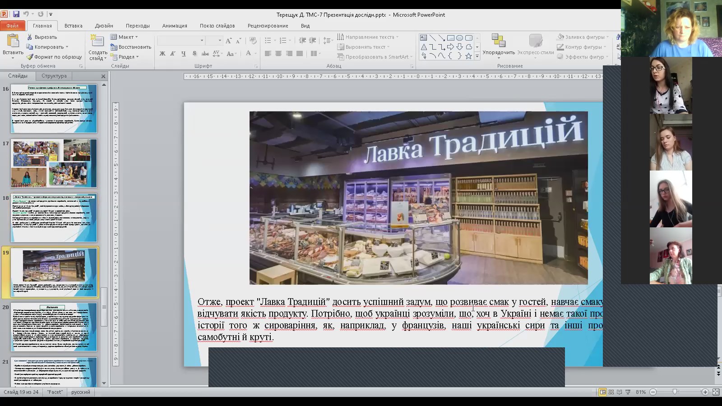Toggle center text alignment

pos(278,53)
